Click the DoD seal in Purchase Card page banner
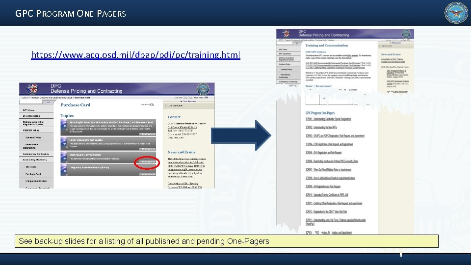 (x=203, y=89)
